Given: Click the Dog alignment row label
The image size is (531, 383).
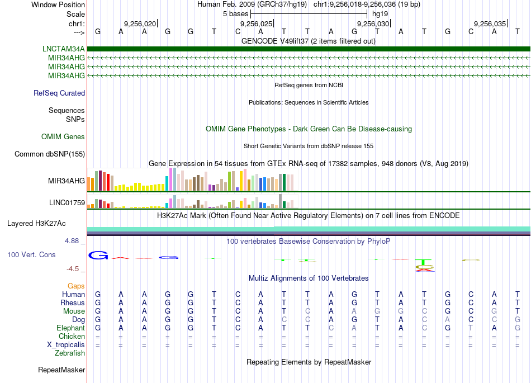Looking at the screenshot, I should click(x=78, y=320).
